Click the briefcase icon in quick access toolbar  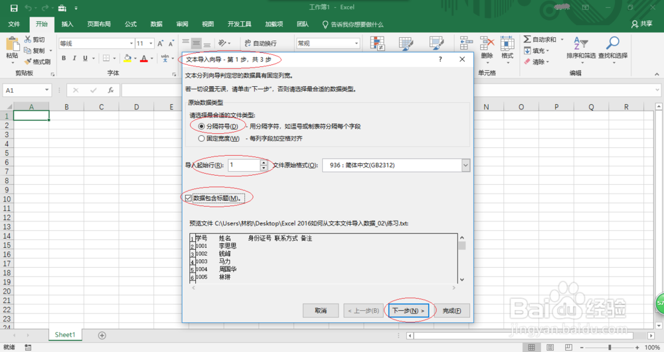tap(62, 8)
